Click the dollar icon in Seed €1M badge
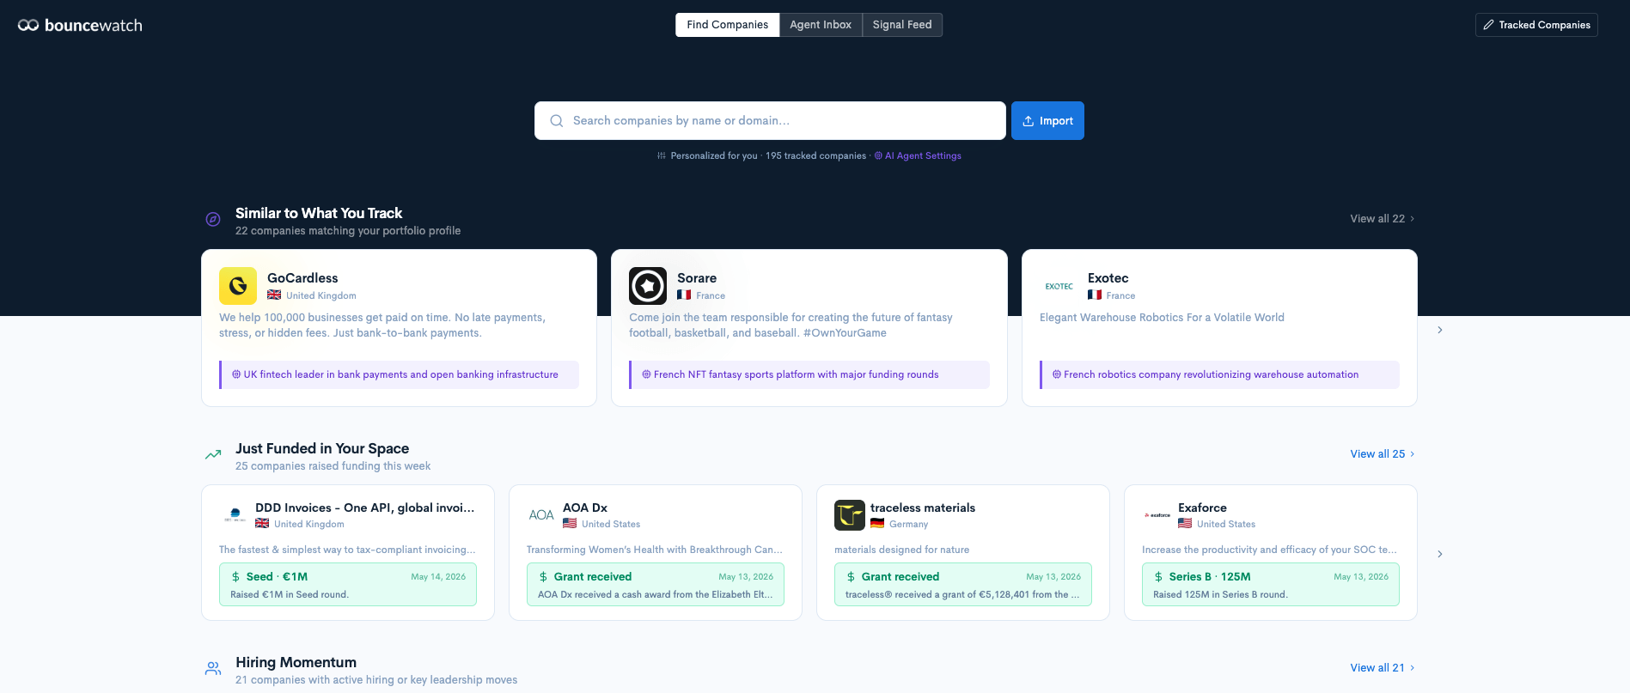 (x=235, y=577)
